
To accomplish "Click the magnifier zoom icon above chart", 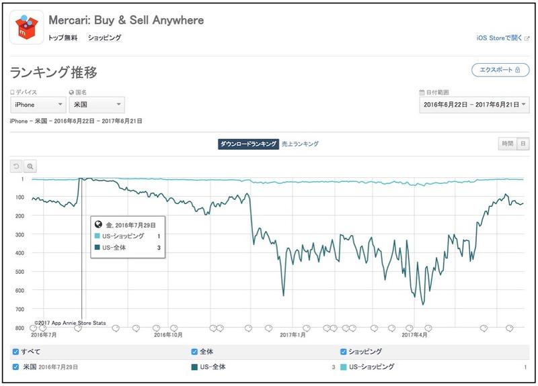I will tap(30, 166).
